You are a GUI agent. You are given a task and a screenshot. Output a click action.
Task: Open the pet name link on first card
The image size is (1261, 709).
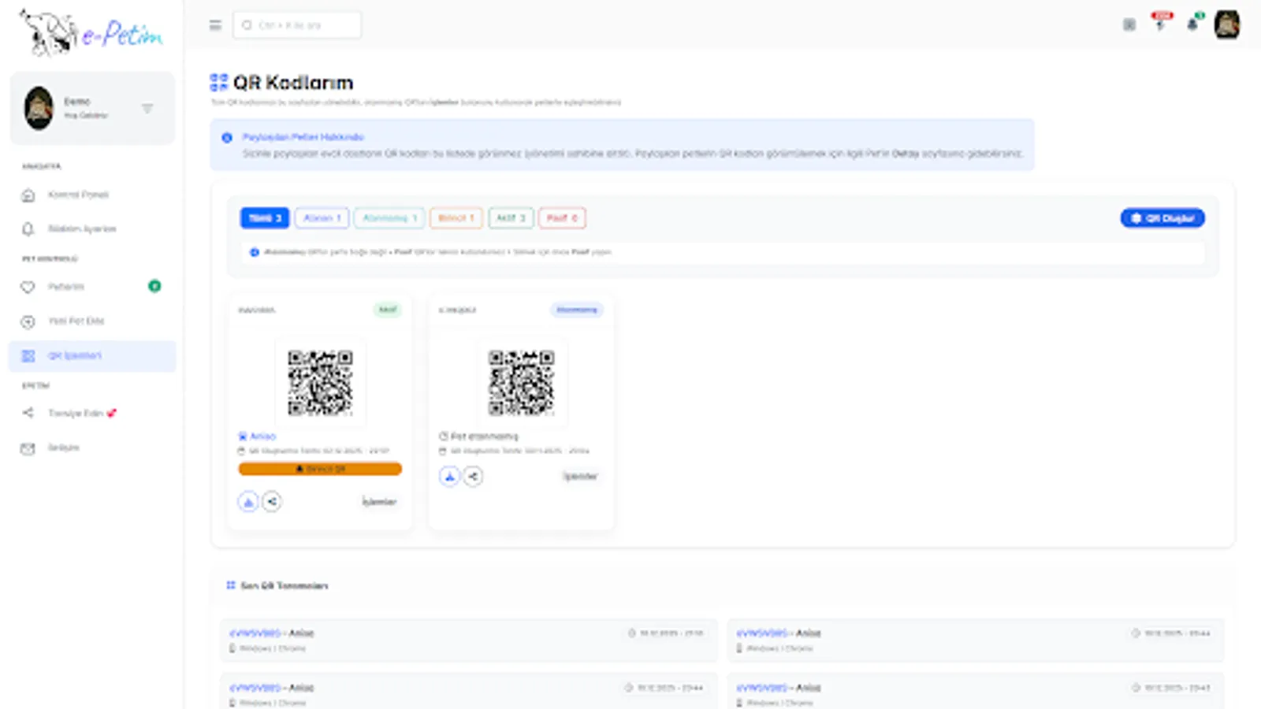pyautogui.click(x=263, y=436)
